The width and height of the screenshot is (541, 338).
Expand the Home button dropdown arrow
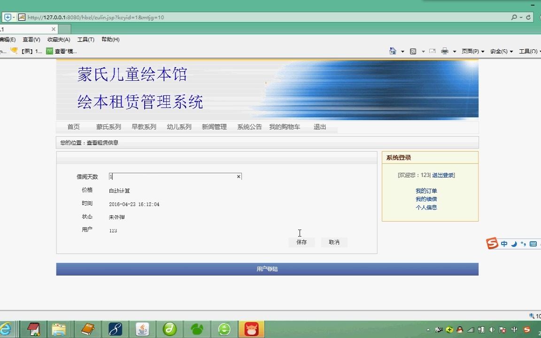pyautogui.click(x=402, y=51)
